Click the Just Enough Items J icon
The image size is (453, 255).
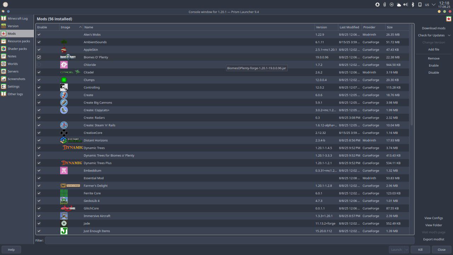64,231
